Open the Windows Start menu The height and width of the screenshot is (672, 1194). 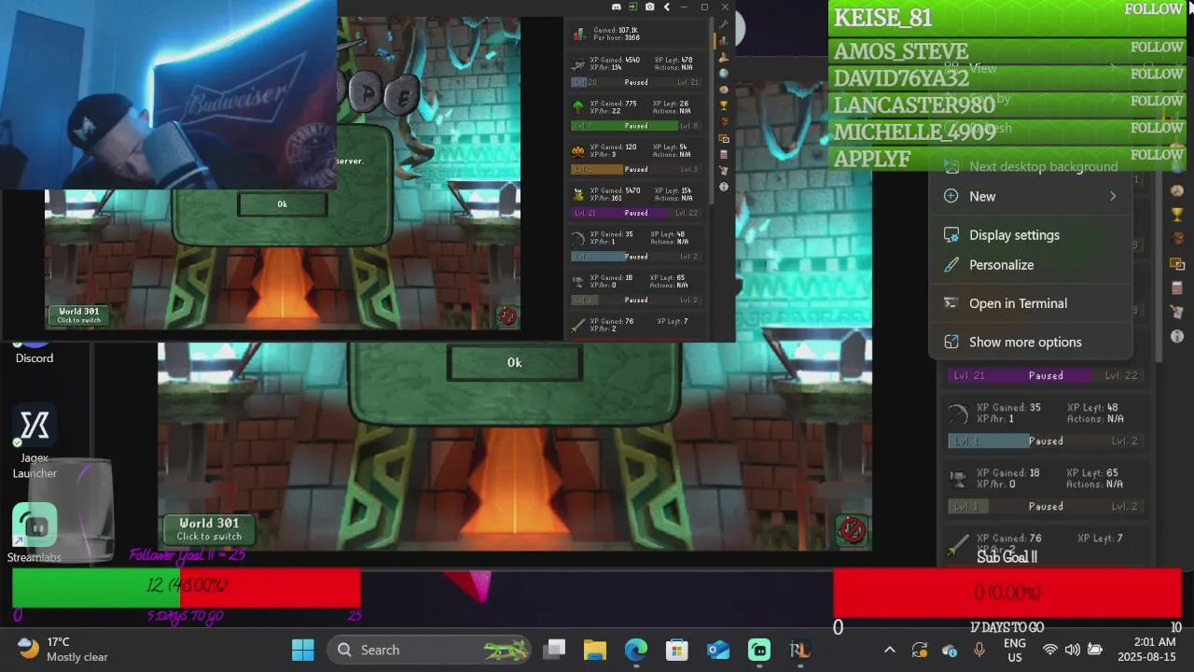303,650
